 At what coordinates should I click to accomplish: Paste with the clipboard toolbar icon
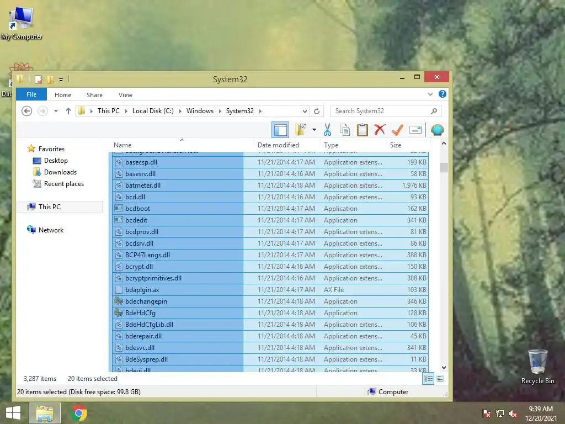click(362, 130)
